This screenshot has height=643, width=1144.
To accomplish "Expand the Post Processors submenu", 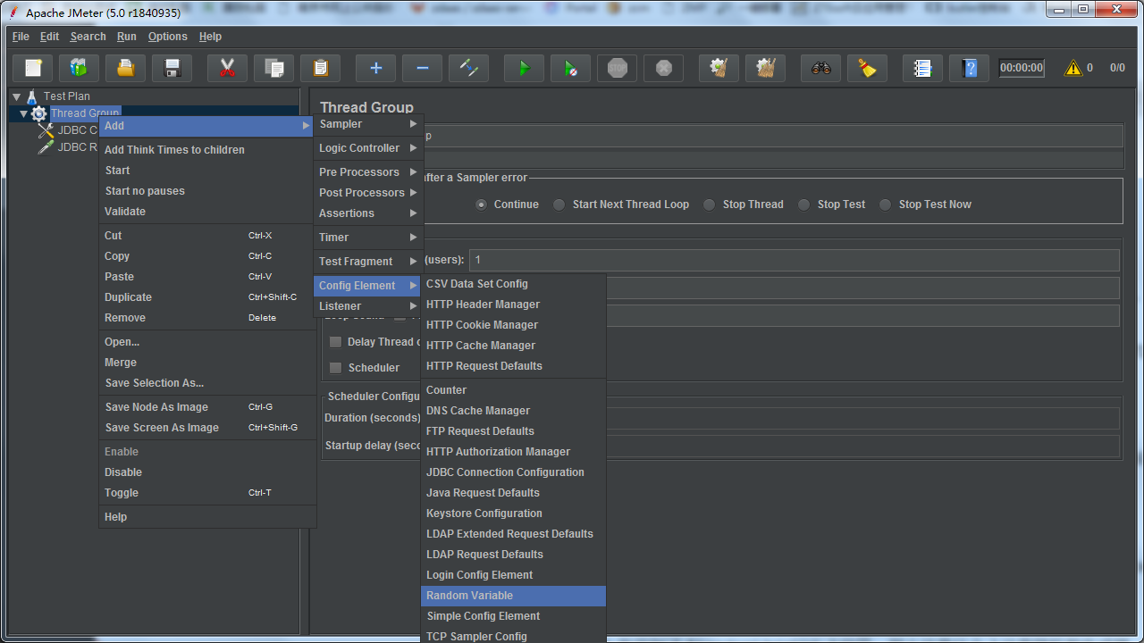I will (x=368, y=193).
